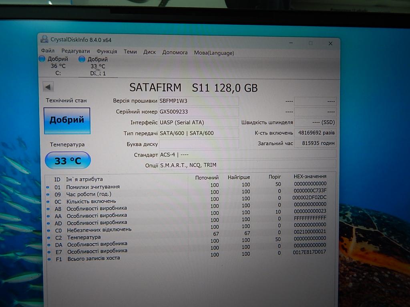Screen dimensions: 410x307
Task: Select attribute row 0C Кількість включень
Action: point(186,200)
